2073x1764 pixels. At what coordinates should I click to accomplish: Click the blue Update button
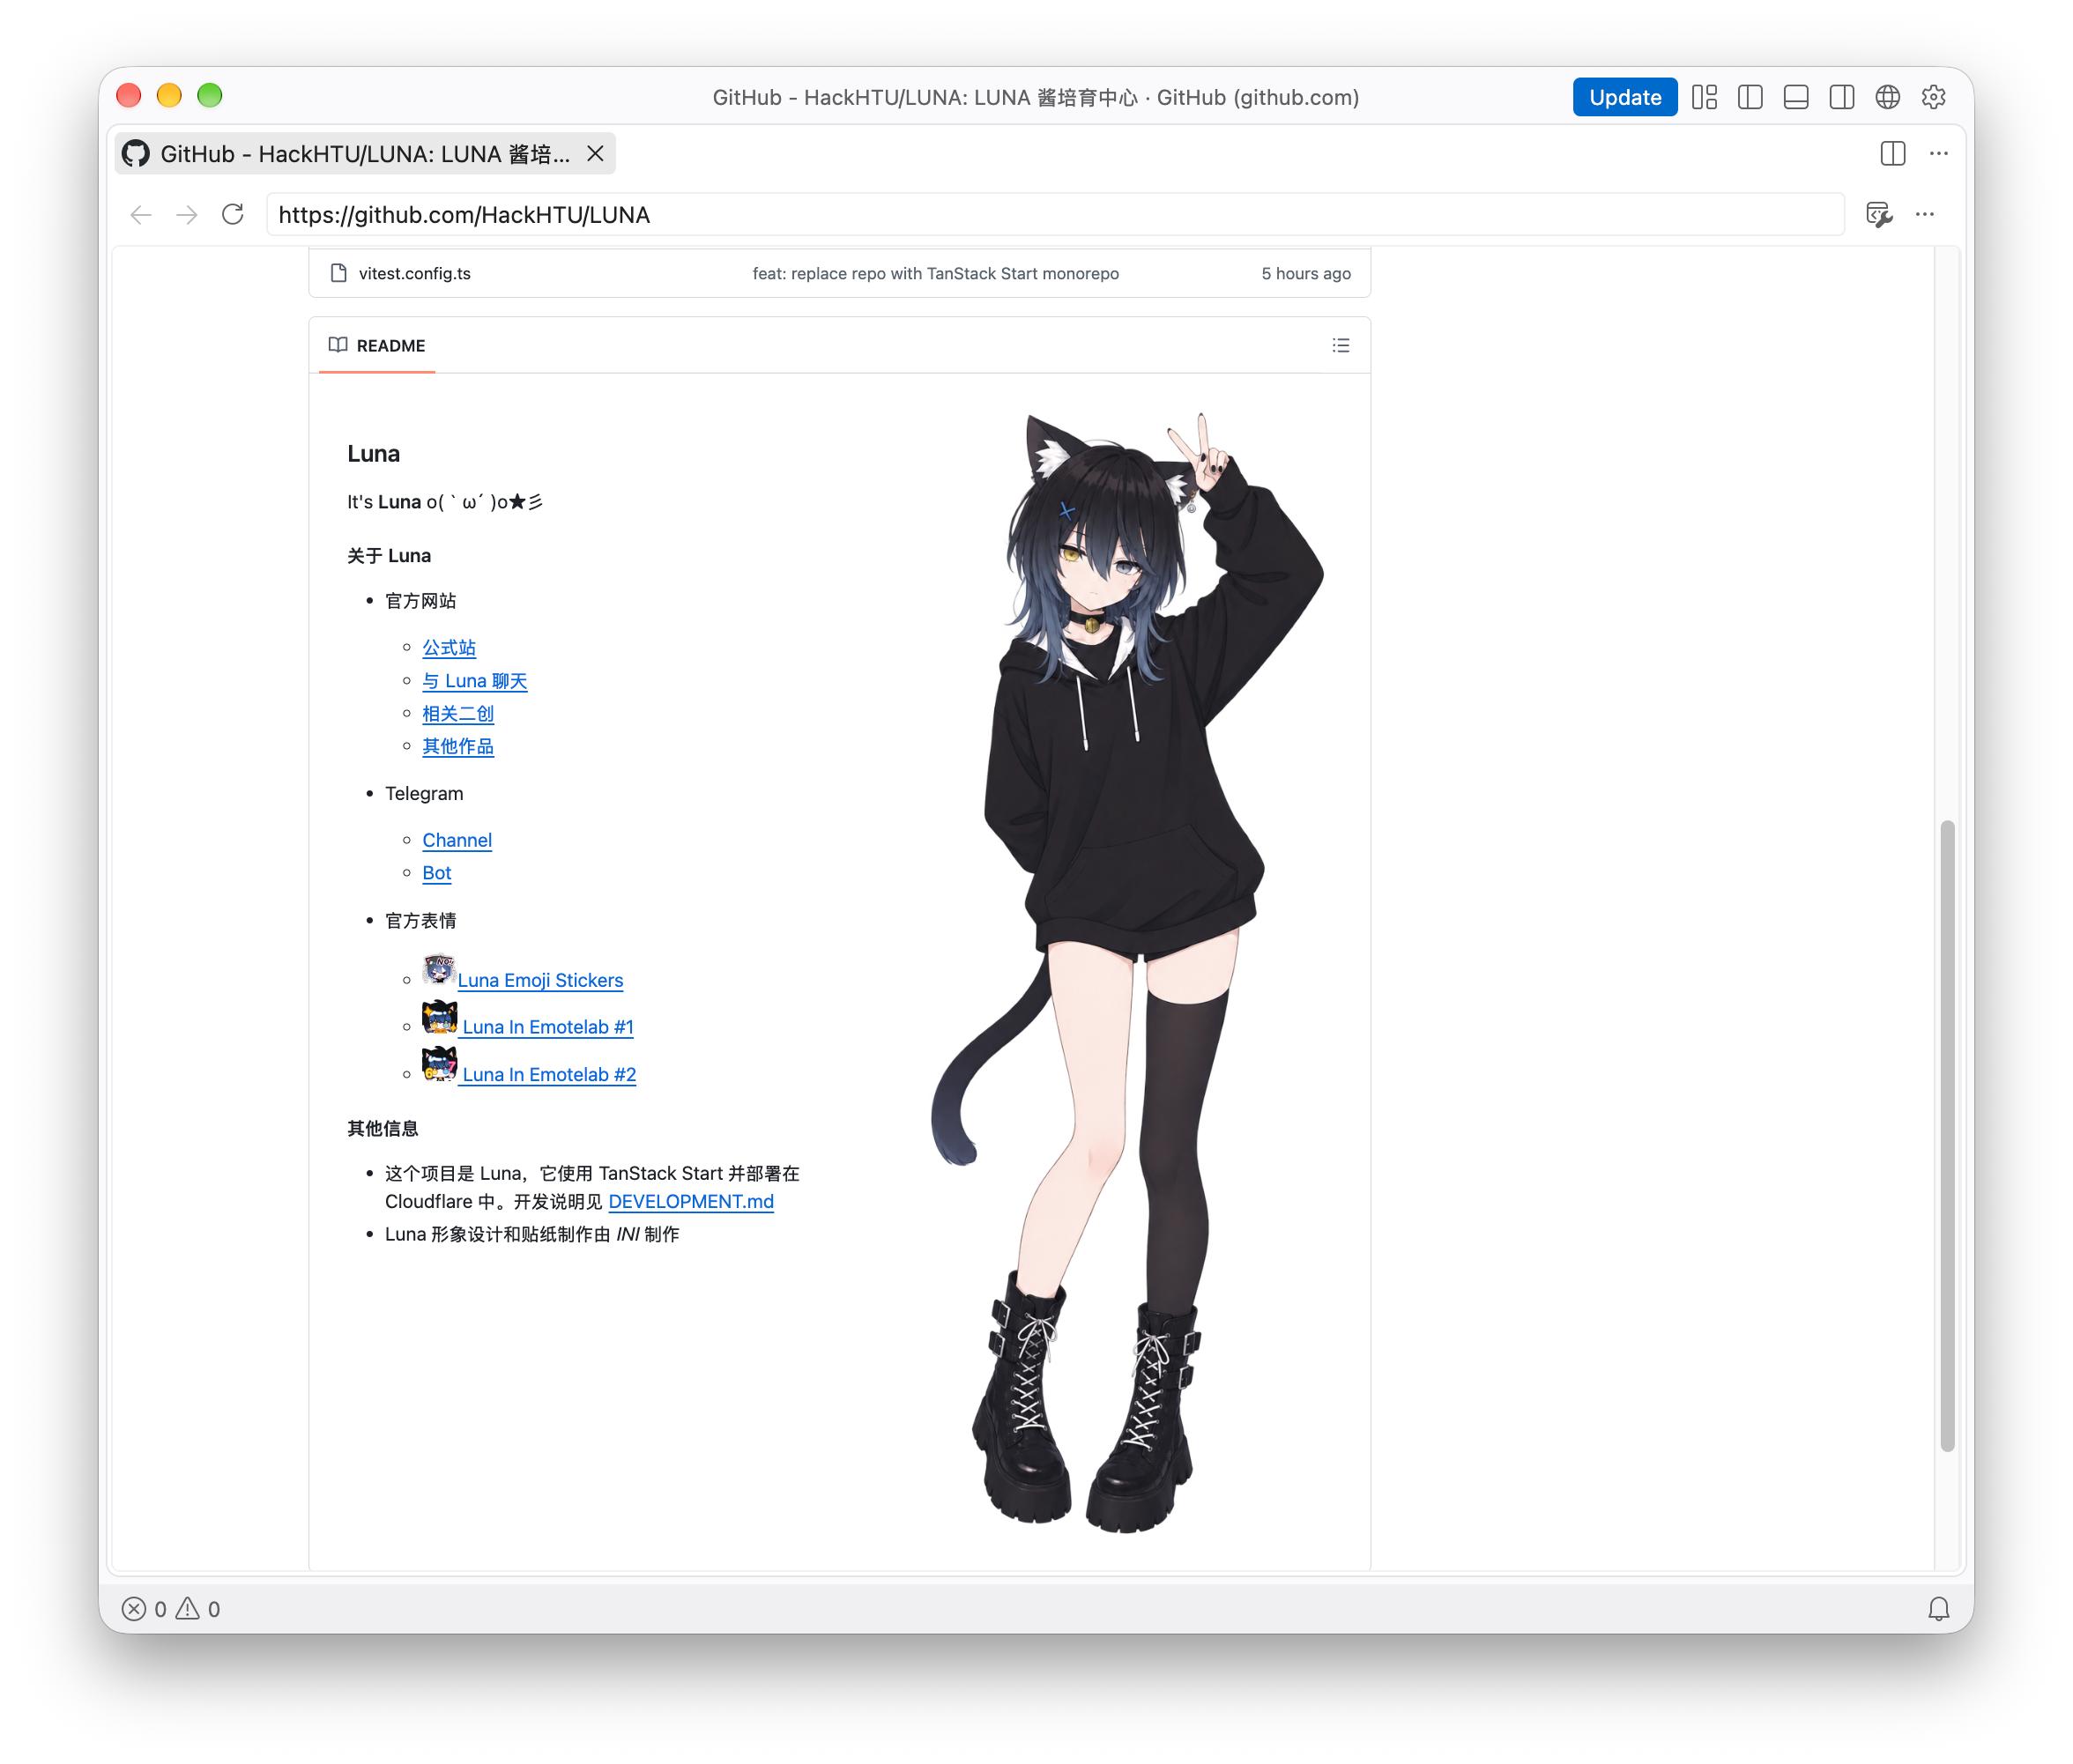[x=1623, y=97]
